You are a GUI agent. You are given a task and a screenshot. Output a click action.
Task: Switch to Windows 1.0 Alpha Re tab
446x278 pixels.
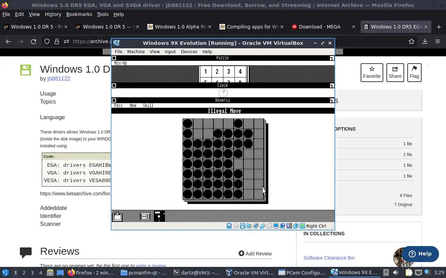180,27
